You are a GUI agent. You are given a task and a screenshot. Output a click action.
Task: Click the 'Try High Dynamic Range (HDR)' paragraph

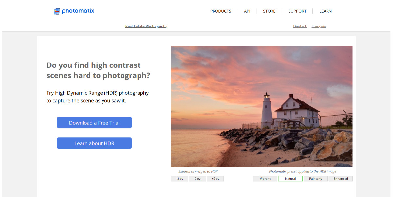98,97
